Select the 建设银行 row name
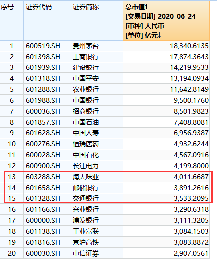The height and width of the screenshot is (259, 217). 97,67
